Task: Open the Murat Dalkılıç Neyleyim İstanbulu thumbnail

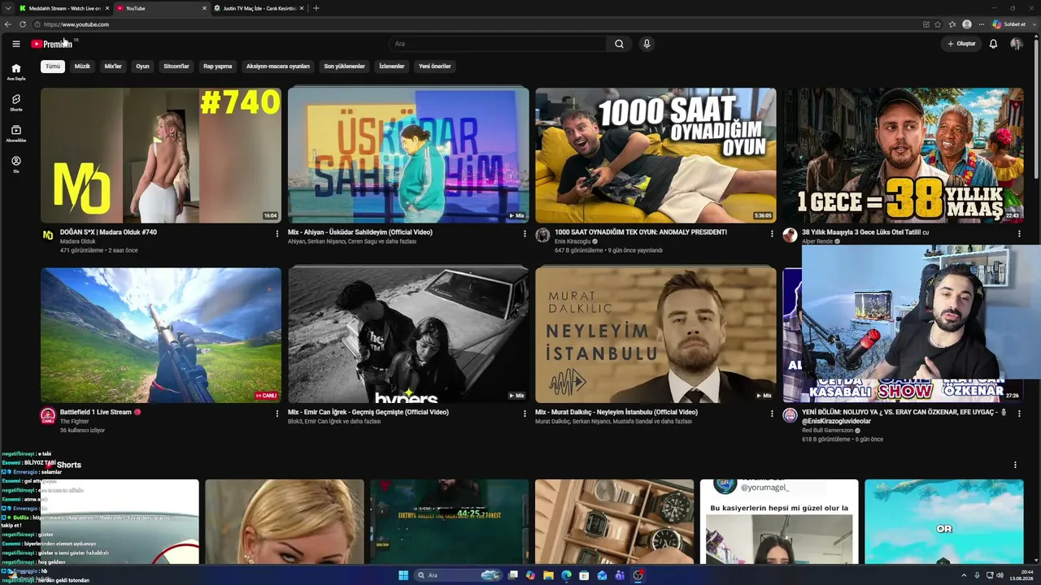Action: (656, 335)
